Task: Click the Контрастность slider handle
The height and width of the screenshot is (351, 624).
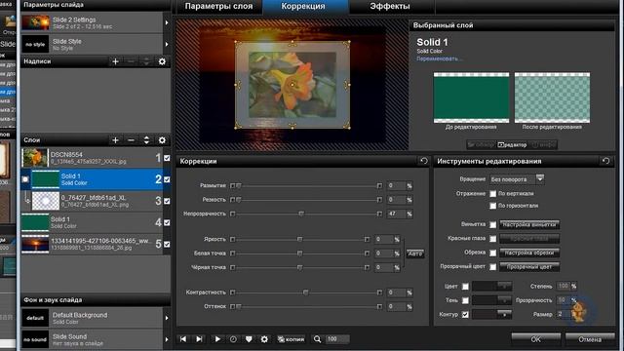Action: click(305, 292)
